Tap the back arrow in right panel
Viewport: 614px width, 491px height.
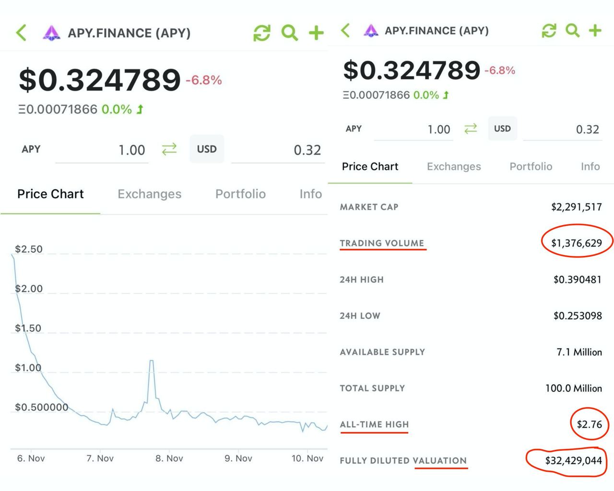coord(345,31)
